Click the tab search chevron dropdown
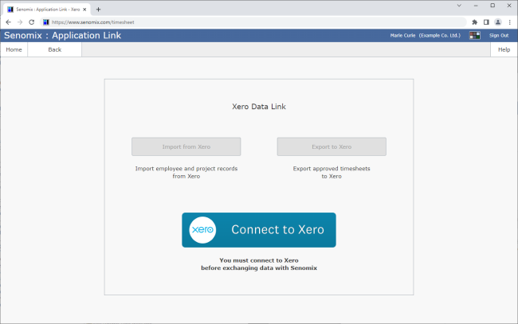518x324 pixels. pyautogui.click(x=459, y=6)
